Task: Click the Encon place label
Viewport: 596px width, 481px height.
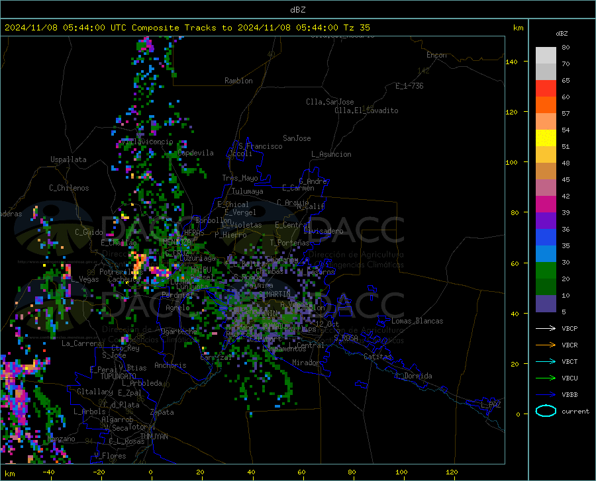Action: pos(436,55)
